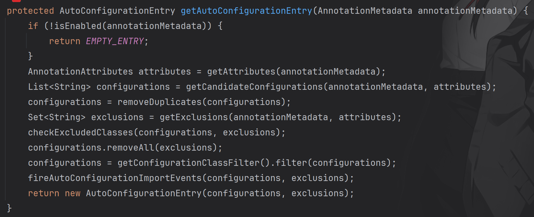Click the Set<String> type declaration

[x=57, y=117]
